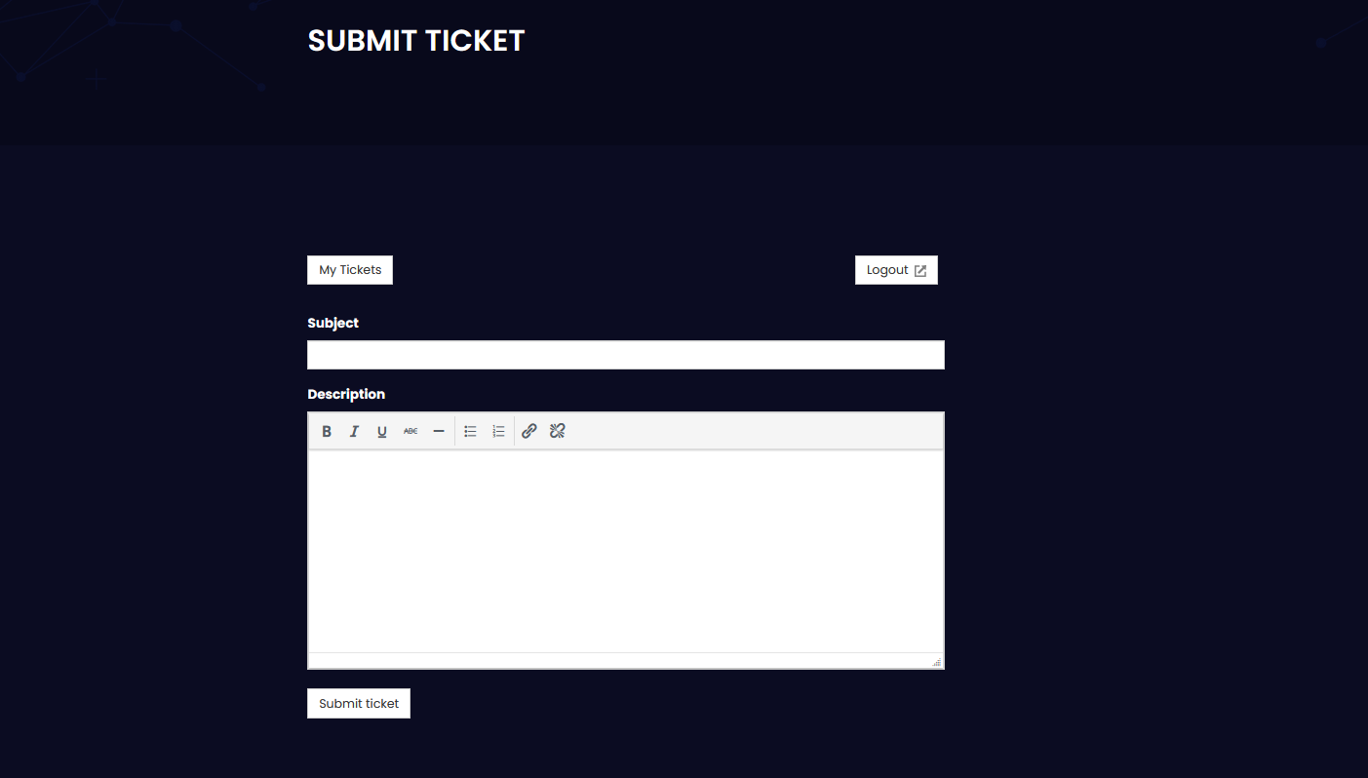Insert a hyperlink using the link icon
1368x778 pixels.
point(529,430)
